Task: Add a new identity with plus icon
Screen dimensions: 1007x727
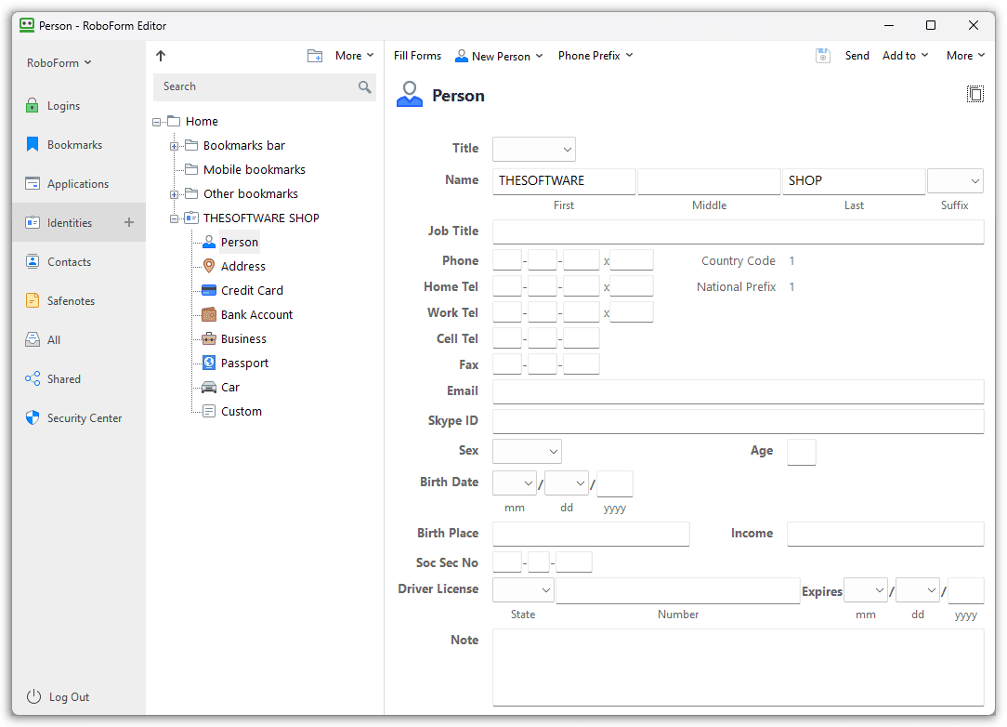Action: pyautogui.click(x=129, y=222)
